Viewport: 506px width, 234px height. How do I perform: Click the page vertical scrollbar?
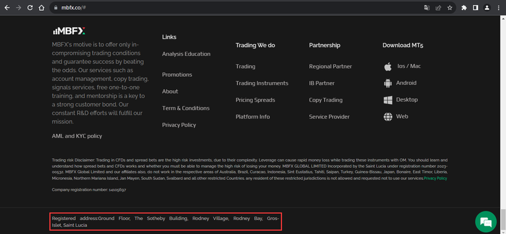503,124
